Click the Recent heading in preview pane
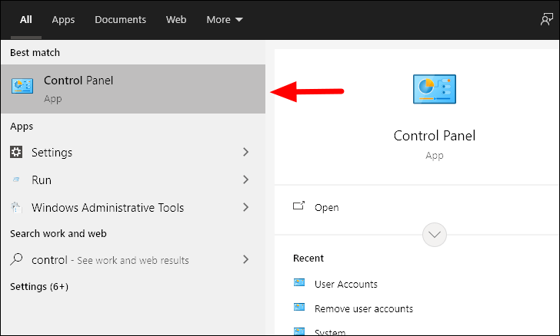 [308, 258]
